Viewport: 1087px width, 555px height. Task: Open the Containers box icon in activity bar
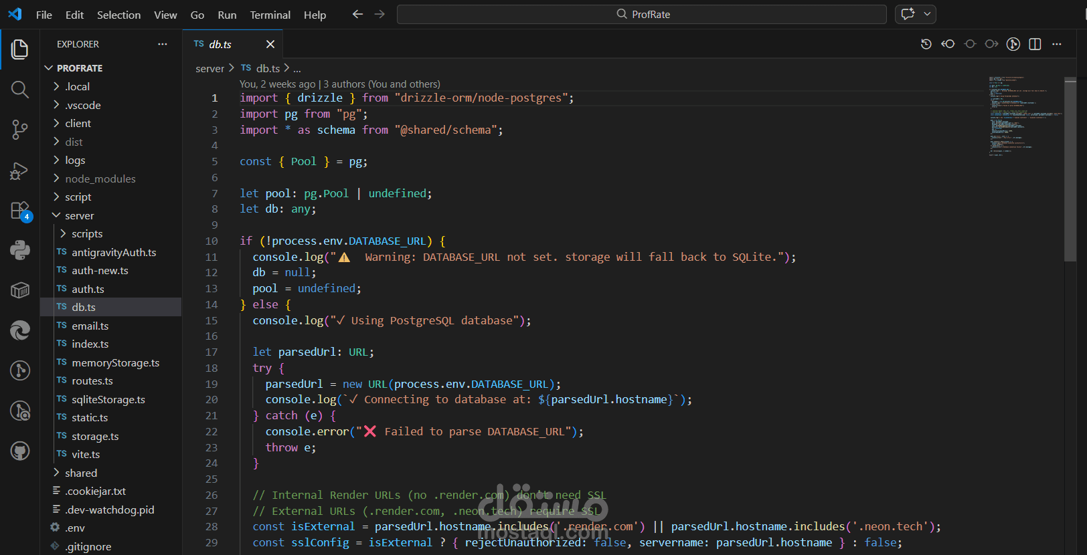click(19, 290)
